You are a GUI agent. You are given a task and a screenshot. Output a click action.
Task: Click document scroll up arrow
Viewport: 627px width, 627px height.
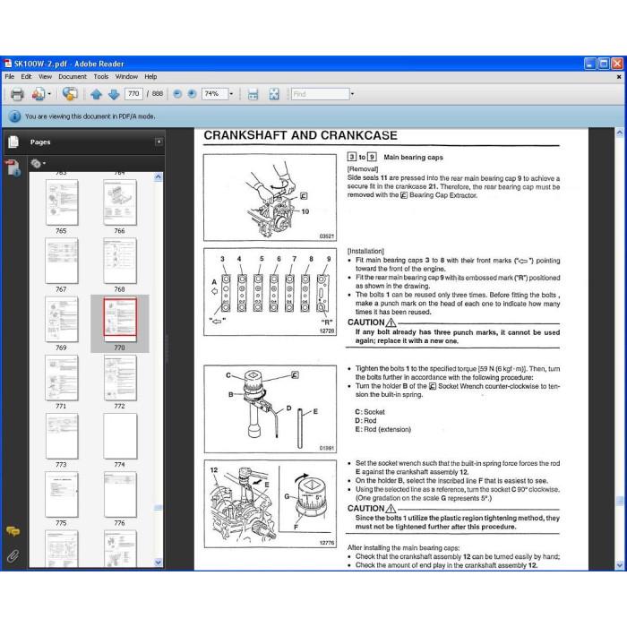(x=620, y=133)
